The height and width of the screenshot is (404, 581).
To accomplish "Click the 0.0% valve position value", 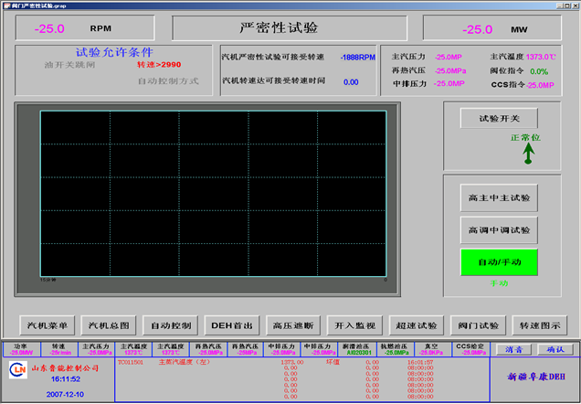I will click(539, 71).
